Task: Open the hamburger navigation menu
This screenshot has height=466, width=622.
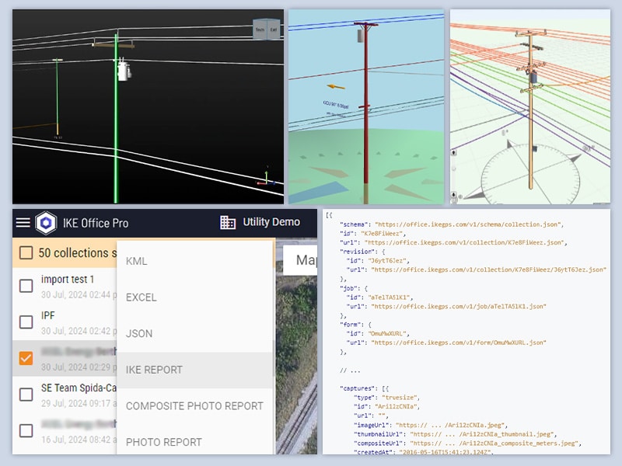Action: (x=23, y=223)
